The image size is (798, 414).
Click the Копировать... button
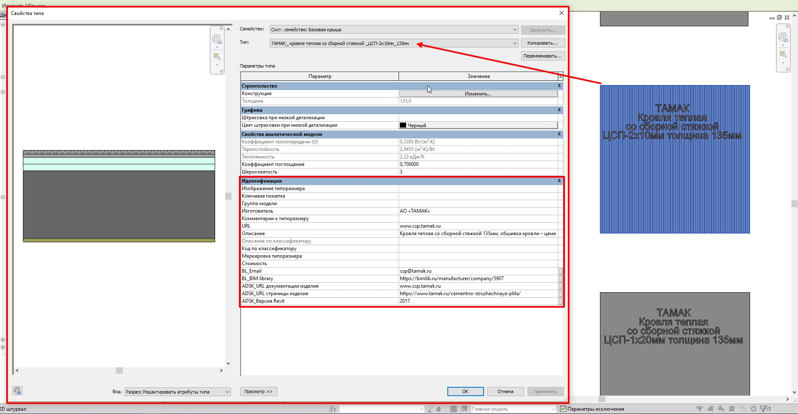coord(543,43)
